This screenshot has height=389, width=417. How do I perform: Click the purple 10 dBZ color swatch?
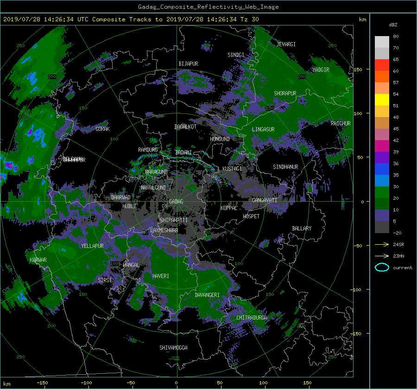382,215
